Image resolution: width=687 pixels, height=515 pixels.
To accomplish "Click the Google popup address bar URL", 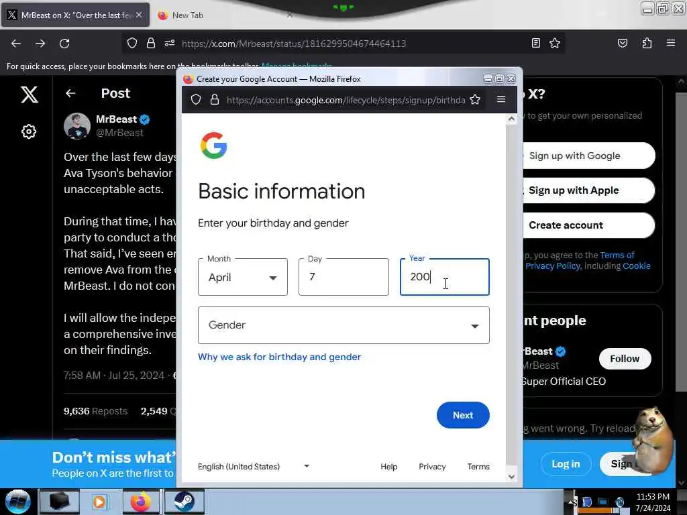I will pyautogui.click(x=346, y=100).
